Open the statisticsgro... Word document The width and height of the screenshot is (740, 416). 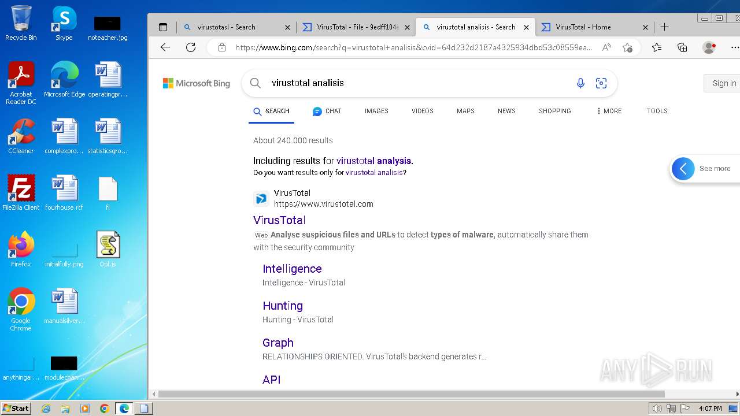[x=108, y=136]
